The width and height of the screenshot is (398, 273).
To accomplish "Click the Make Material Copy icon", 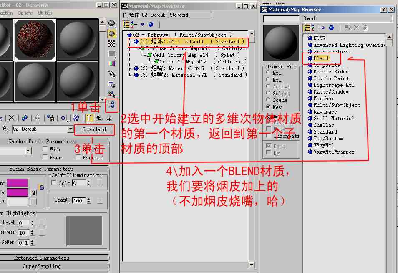I will (25, 118).
